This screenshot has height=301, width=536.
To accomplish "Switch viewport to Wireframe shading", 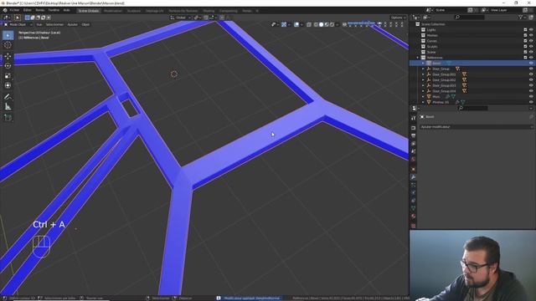I will [316, 24].
